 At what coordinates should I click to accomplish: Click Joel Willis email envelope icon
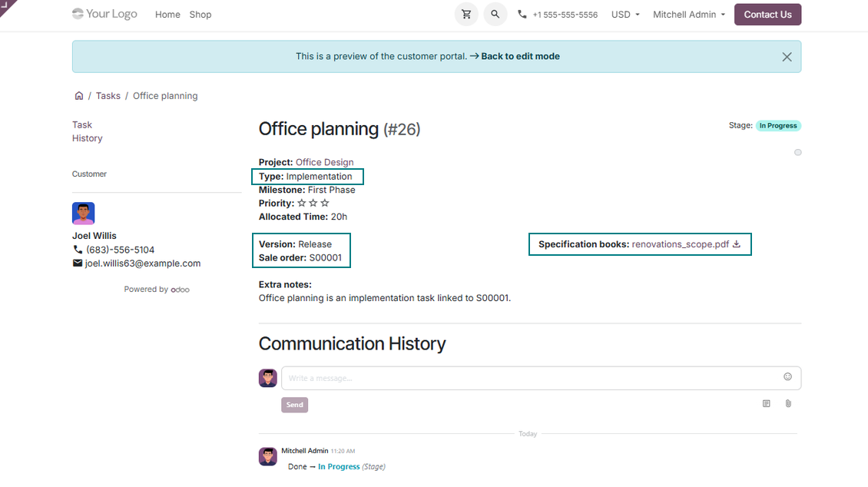click(x=78, y=263)
